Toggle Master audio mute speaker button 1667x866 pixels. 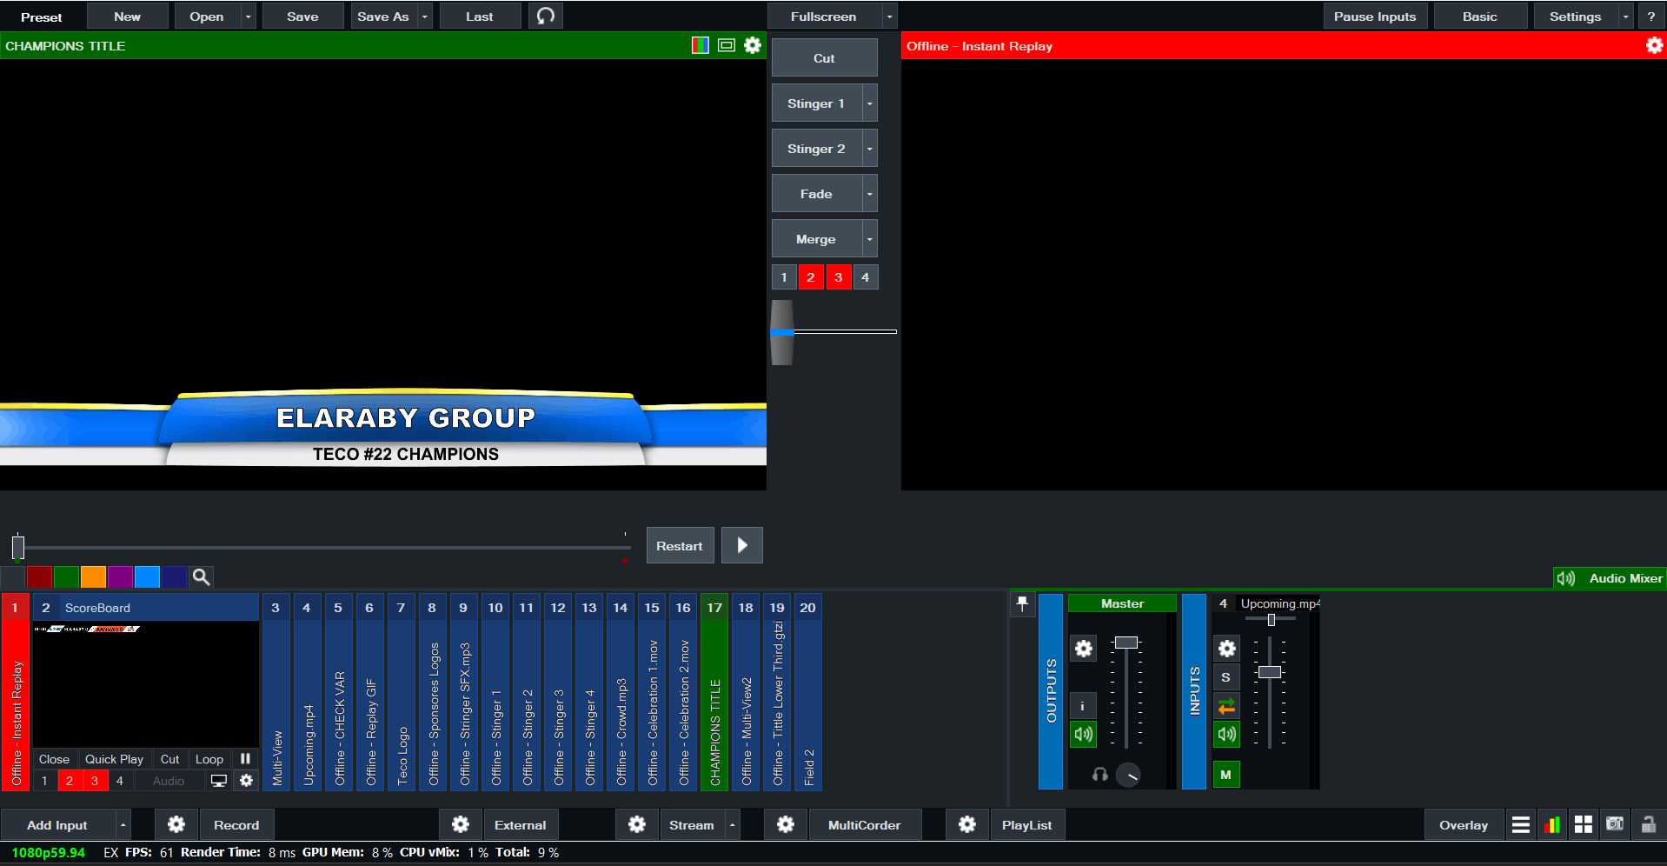[1083, 734]
